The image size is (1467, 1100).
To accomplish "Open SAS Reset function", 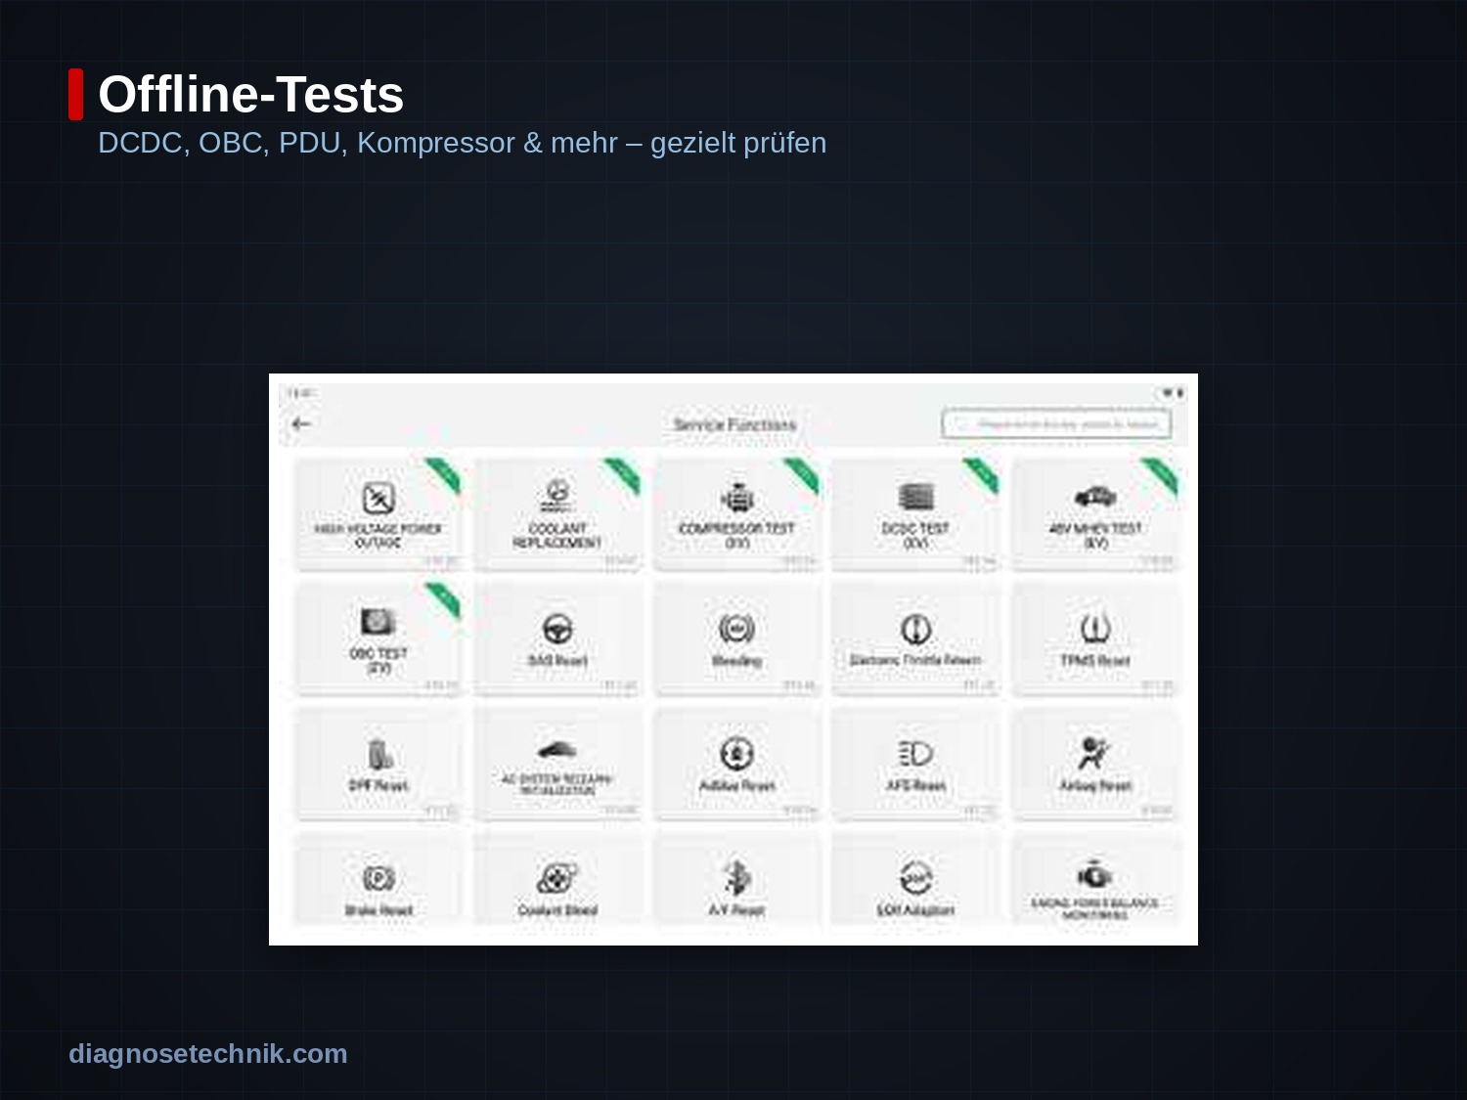I will [557, 639].
